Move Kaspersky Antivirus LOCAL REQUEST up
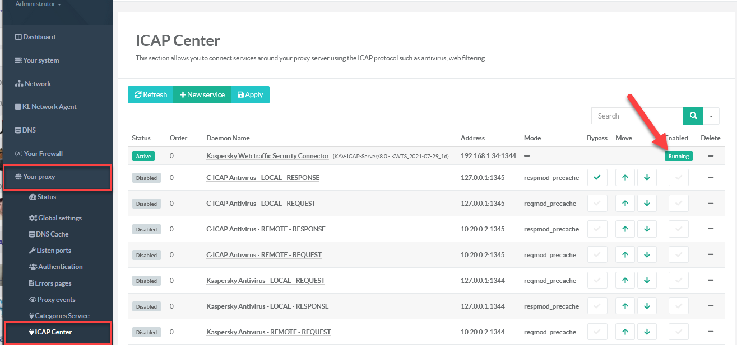This screenshot has width=737, height=345. pyautogui.click(x=625, y=281)
